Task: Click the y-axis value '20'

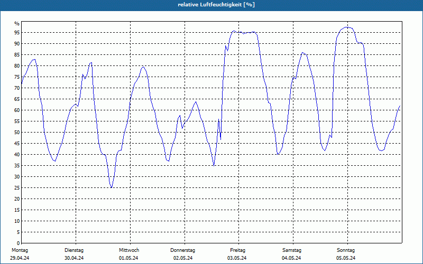Action: pyautogui.click(x=17, y=199)
